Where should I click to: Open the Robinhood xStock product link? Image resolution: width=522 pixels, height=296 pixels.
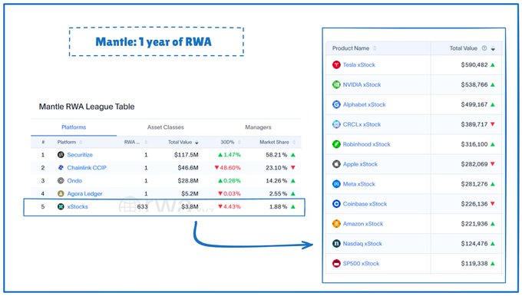coord(366,144)
